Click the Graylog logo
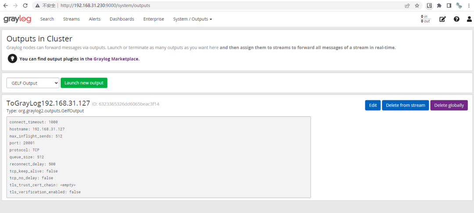The width and height of the screenshot is (474, 213). [x=17, y=19]
